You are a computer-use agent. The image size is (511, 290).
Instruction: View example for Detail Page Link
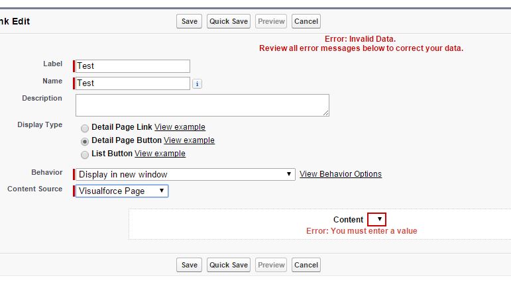click(180, 127)
